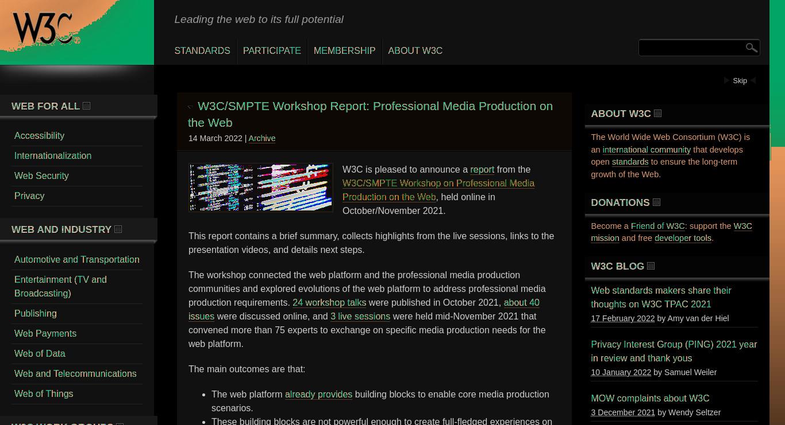The image size is (785, 425).
Task: Open the W3C mission link
Action: click(671, 232)
